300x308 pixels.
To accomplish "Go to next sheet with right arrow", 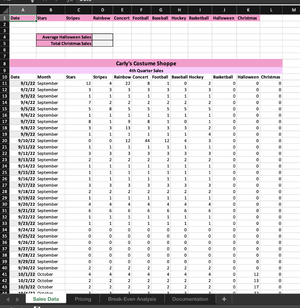I will coord(17,299).
